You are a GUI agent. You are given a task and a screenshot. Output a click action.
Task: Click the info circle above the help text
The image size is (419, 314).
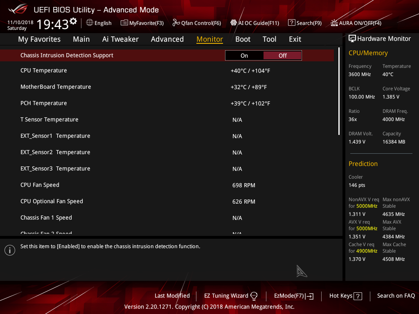[x=10, y=250]
